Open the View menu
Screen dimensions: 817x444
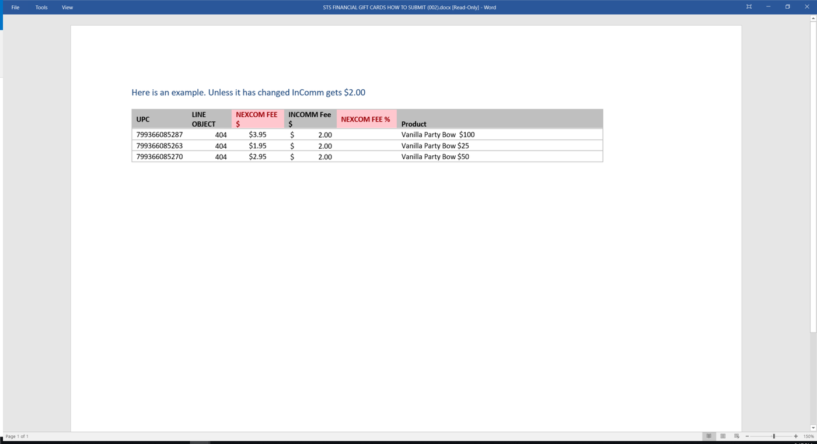[x=67, y=8]
